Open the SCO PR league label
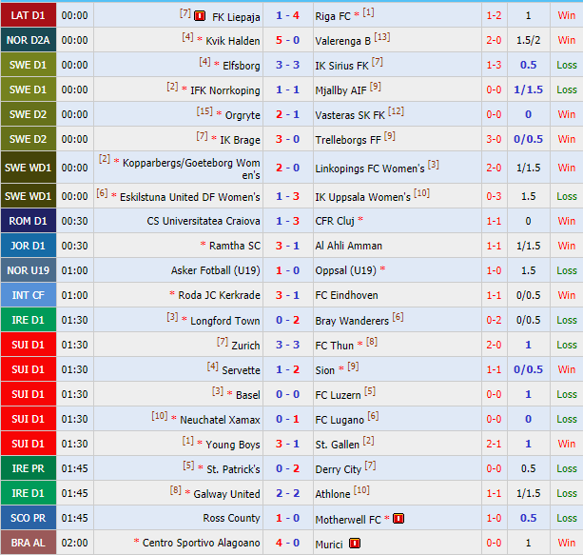 (29, 518)
